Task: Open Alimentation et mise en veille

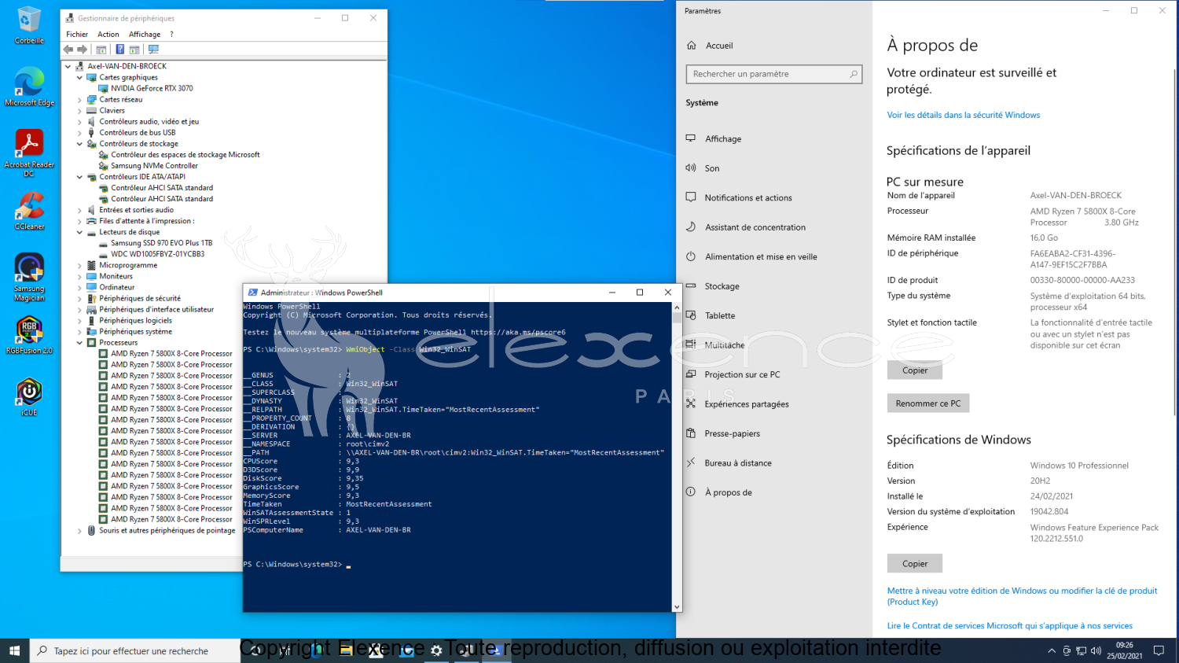Action: [x=761, y=257]
